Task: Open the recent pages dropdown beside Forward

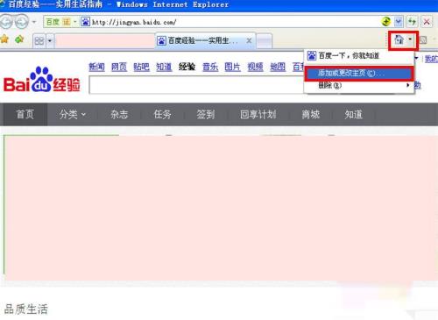Action: click(34, 22)
